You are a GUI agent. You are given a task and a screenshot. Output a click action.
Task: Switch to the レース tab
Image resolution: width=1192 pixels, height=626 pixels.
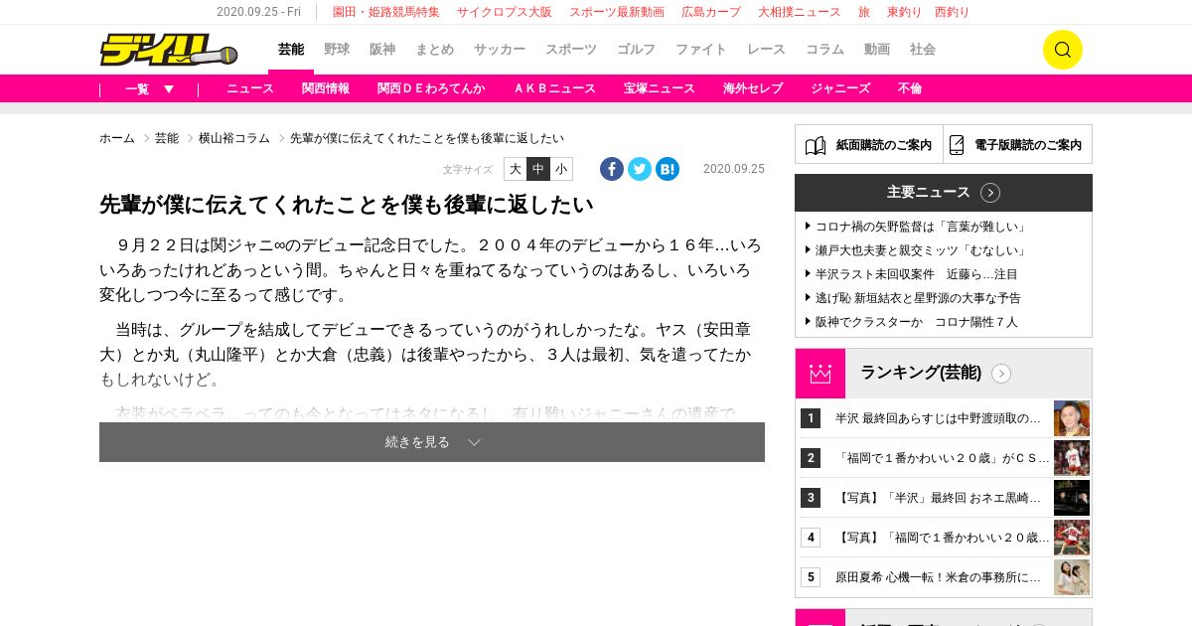coord(766,50)
